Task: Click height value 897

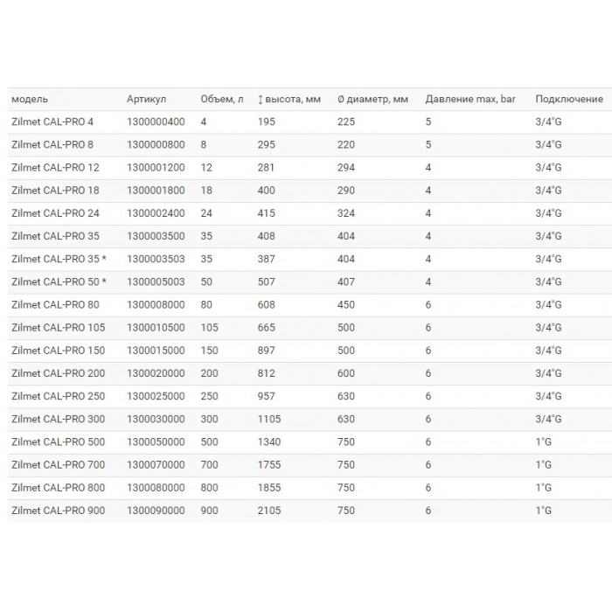Action: (x=266, y=351)
